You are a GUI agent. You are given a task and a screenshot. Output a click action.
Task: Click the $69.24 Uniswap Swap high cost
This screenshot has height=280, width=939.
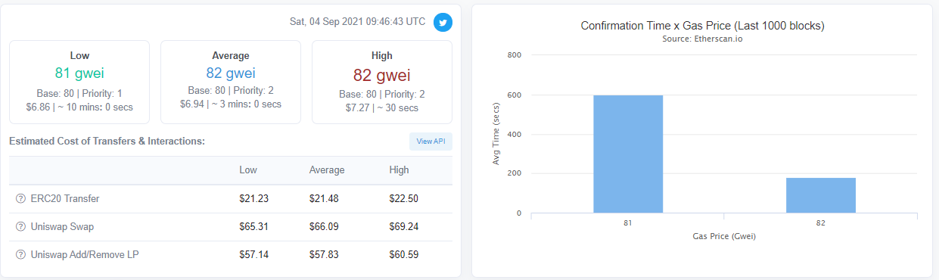click(403, 226)
